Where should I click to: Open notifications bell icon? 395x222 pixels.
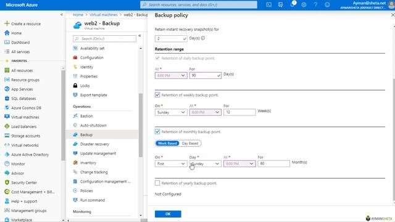click(293, 4)
